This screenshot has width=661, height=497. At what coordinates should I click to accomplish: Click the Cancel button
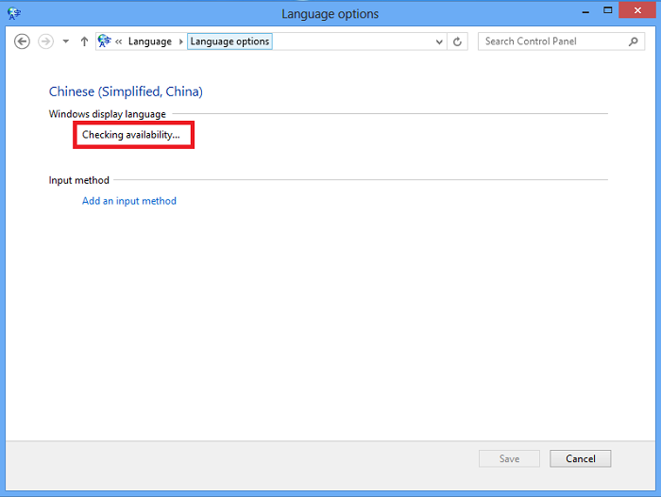point(580,458)
